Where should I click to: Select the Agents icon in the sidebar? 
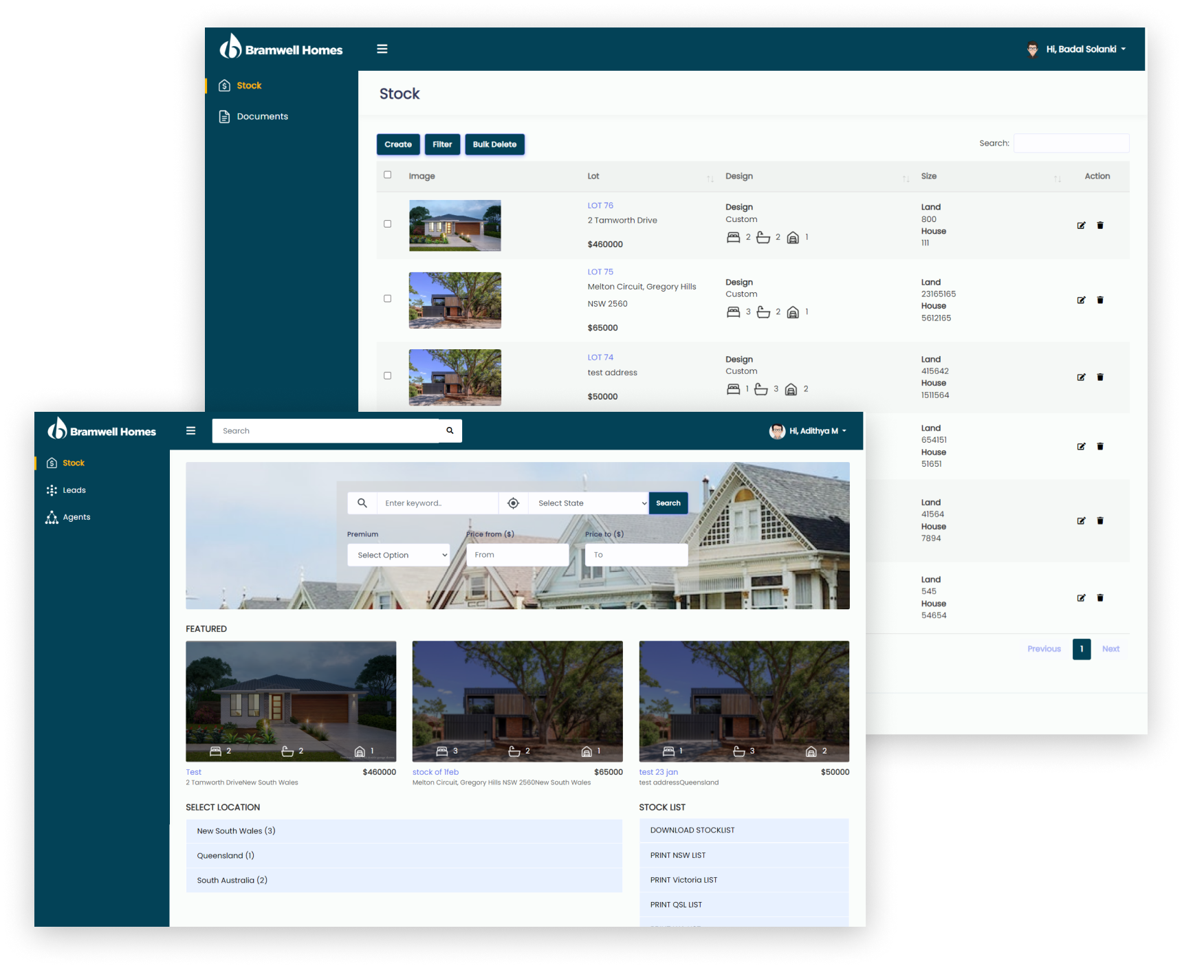tap(52, 517)
